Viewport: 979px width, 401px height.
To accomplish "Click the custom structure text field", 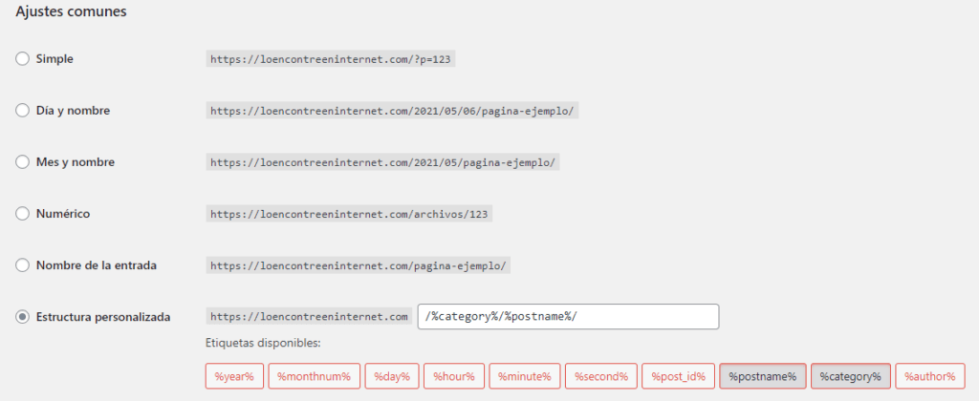I will [x=568, y=317].
